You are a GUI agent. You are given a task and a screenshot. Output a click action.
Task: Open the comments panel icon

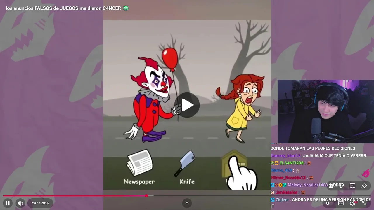pos(353,186)
